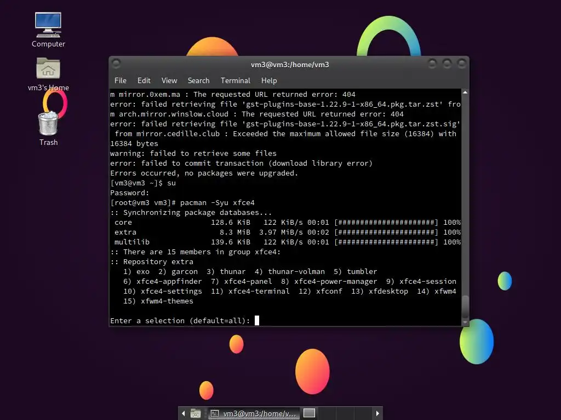Maximize the terminal window
This screenshot has width=561, height=420.
(x=447, y=63)
